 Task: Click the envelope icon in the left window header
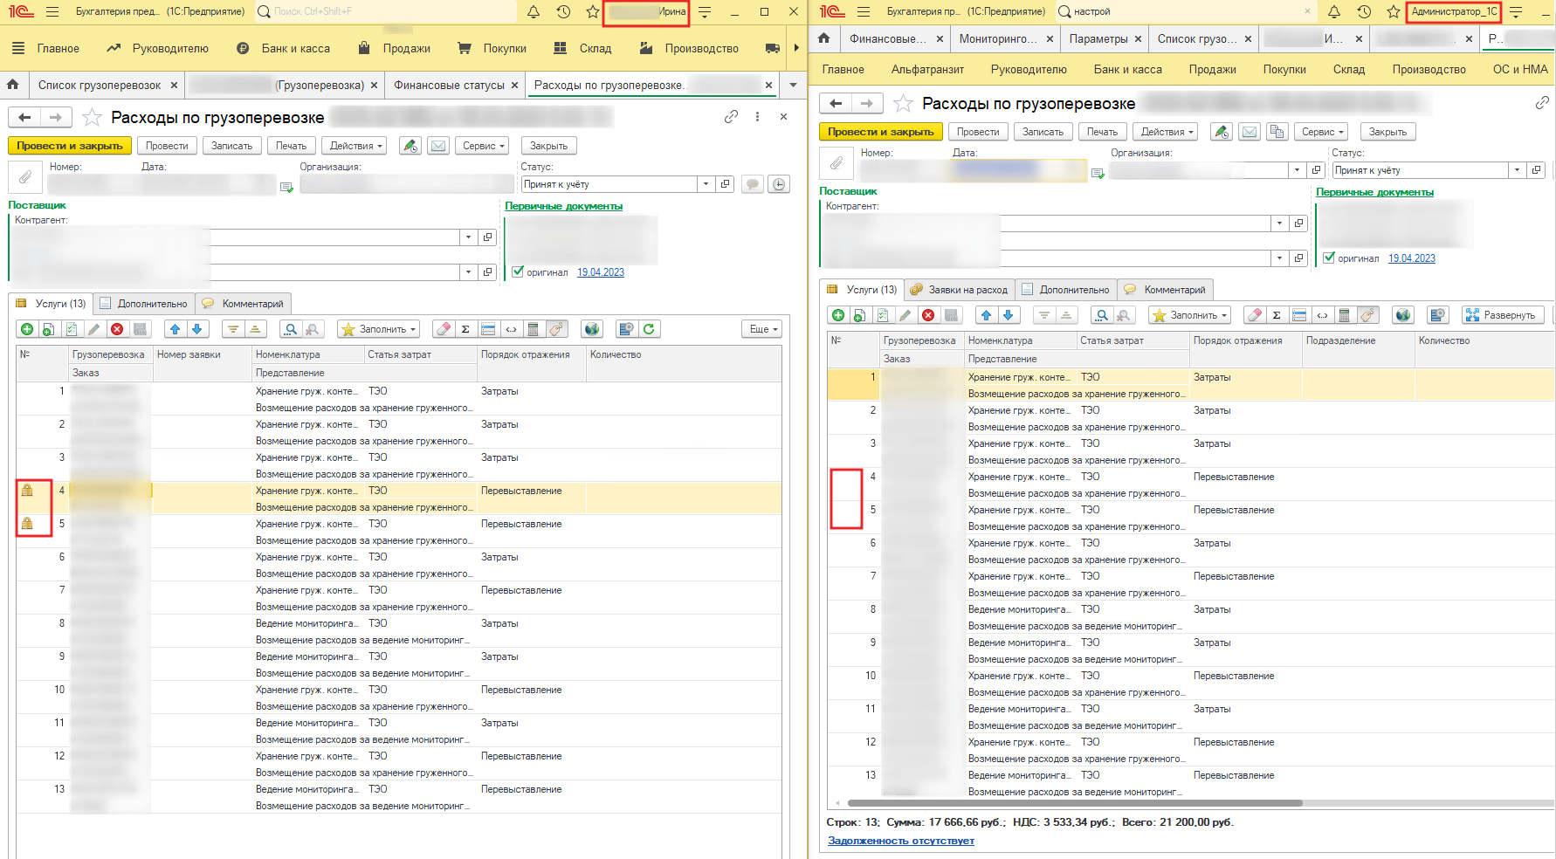pyautogui.click(x=438, y=146)
